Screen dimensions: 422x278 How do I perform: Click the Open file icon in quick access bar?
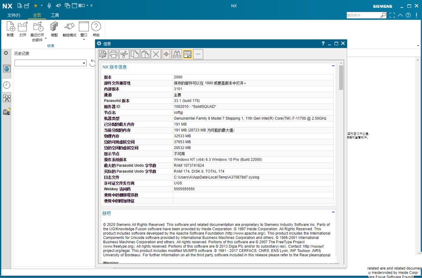27,5
